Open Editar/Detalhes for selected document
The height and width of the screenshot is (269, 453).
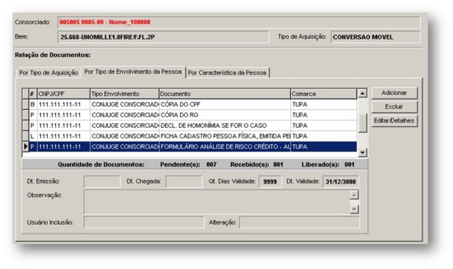[x=394, y=120]
